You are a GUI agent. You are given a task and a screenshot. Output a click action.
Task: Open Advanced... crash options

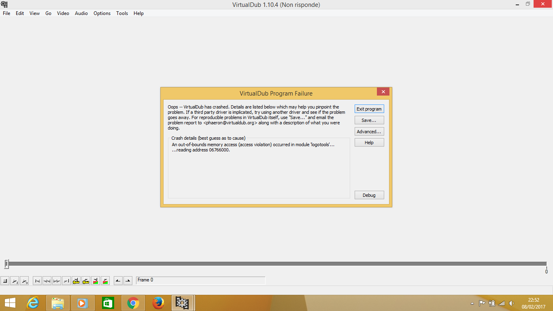point(369,132)
